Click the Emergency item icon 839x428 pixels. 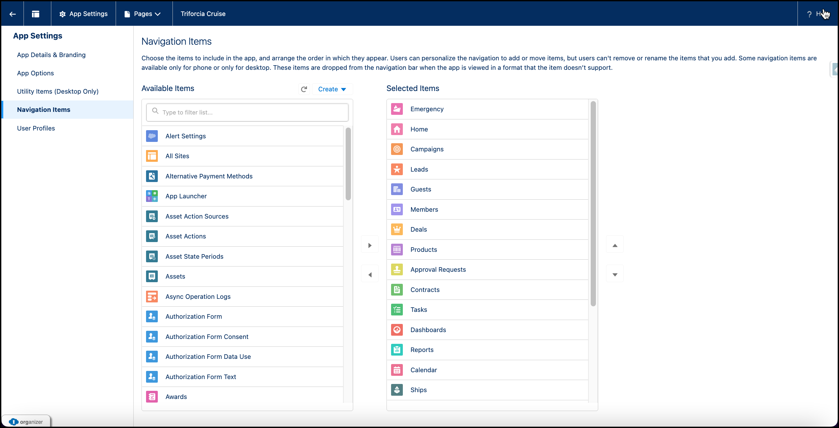[397, 109]
